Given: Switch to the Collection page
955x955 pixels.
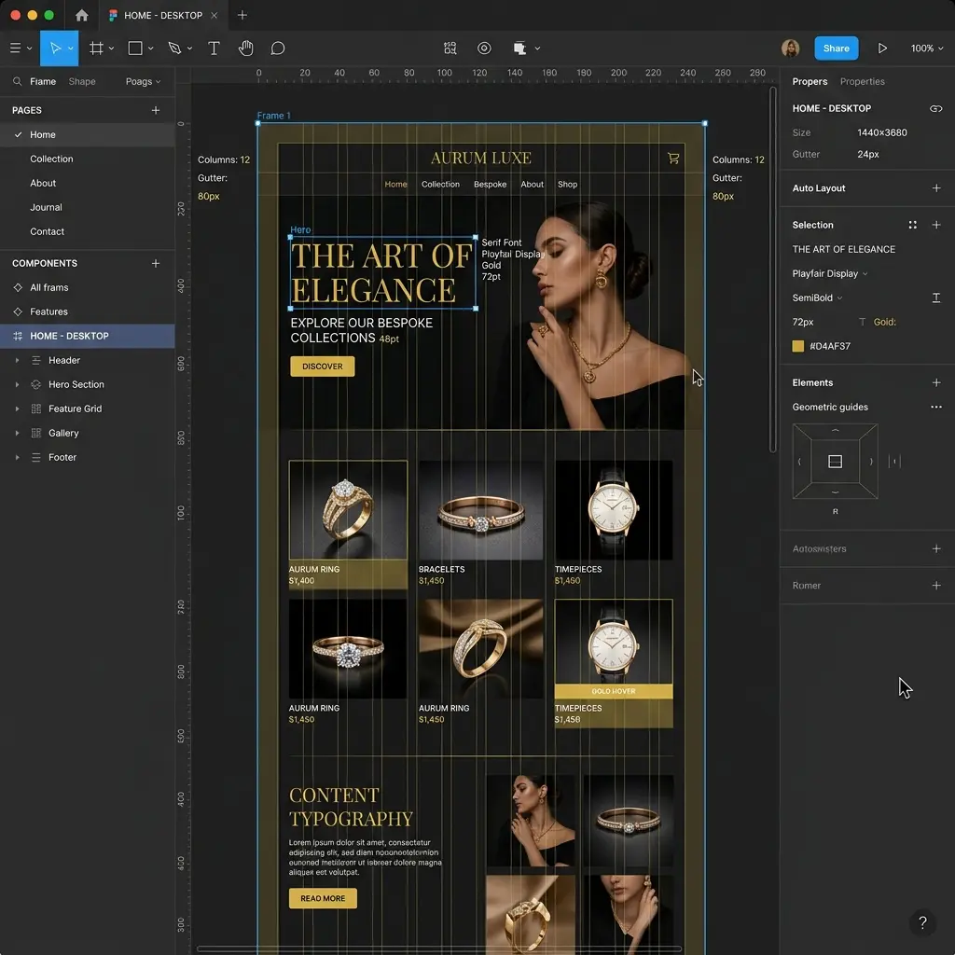Looking at the screenshot, I should coord(52,159).
